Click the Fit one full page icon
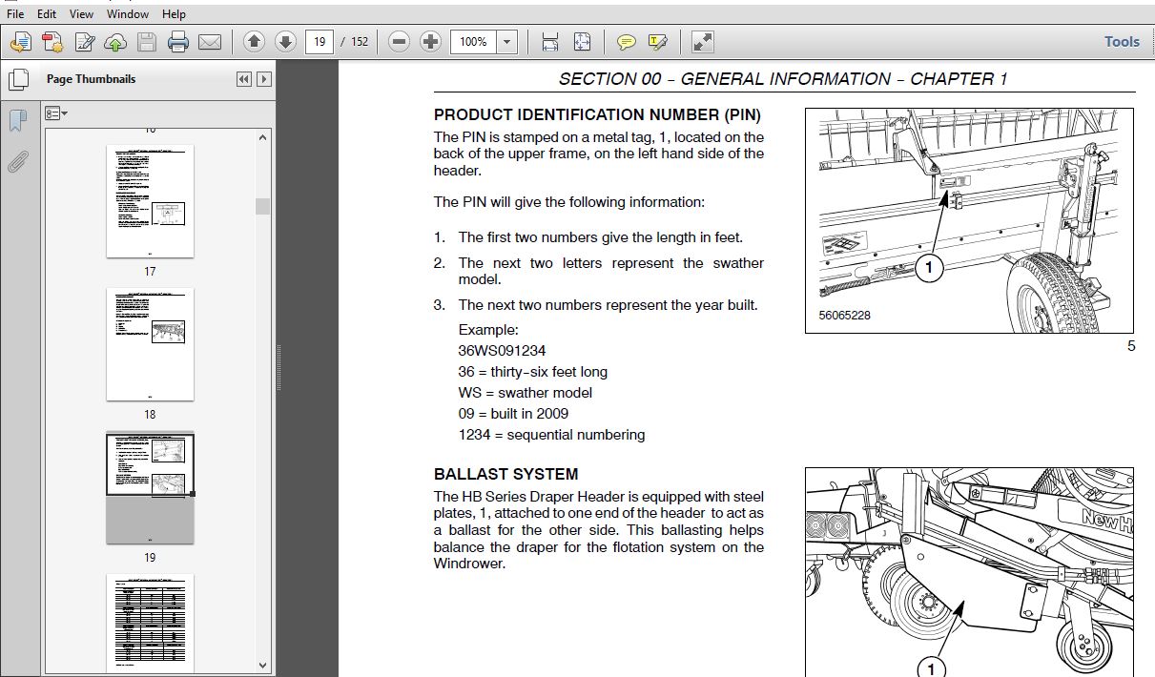The image size is (1155, 677). pos(582,42)
